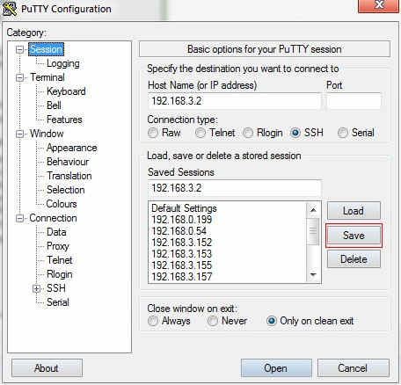Select 192.168.3.153 in saved sessions list

[181, 254]
